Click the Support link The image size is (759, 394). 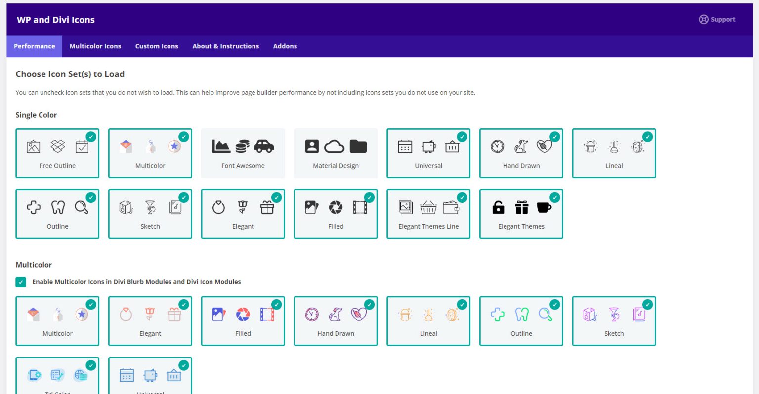[x=717, y=19]
